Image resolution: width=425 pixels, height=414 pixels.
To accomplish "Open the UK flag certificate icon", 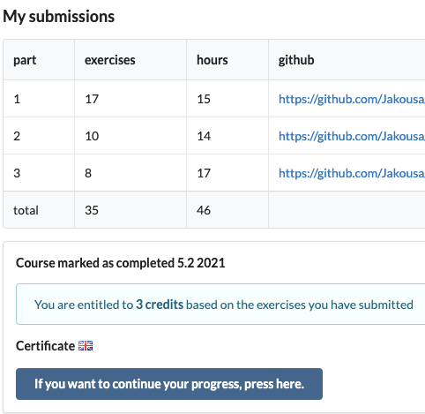I will (86, 346).
